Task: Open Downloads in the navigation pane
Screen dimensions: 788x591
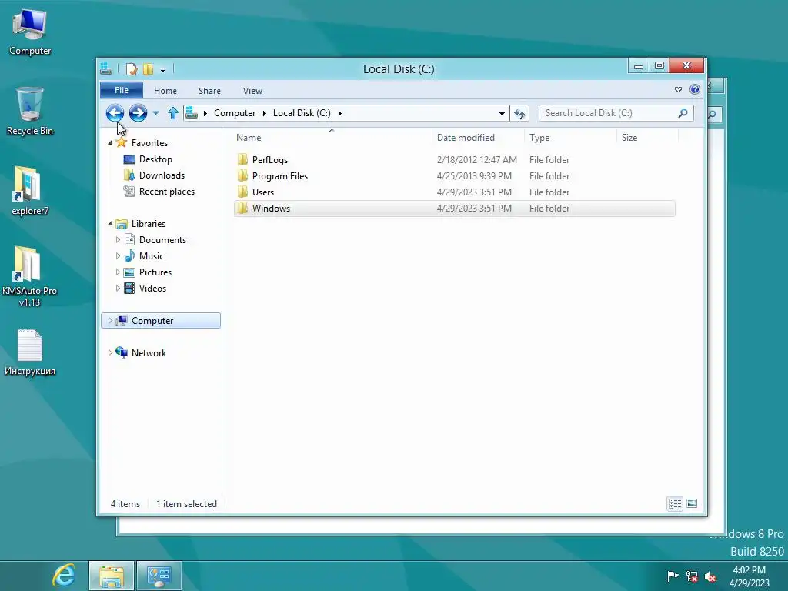Action: coord(162,175)
